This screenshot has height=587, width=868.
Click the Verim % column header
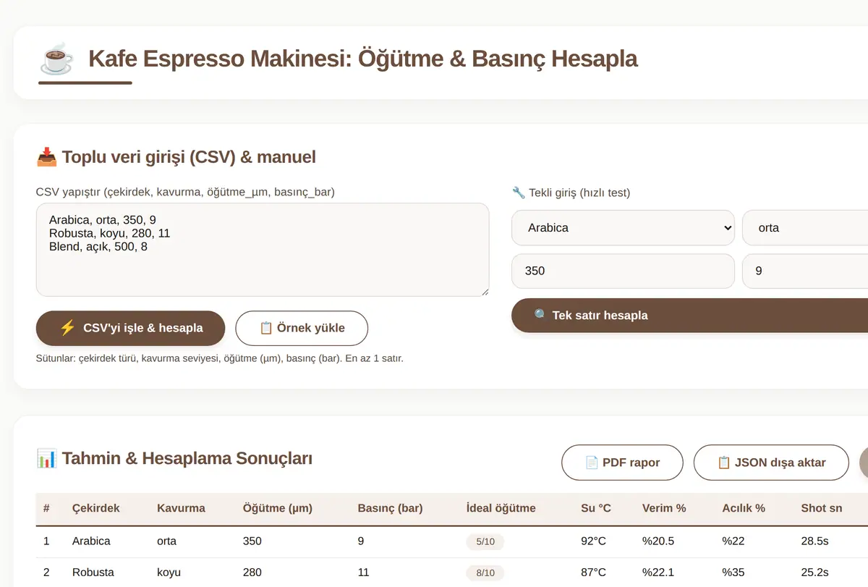point(664,508)
